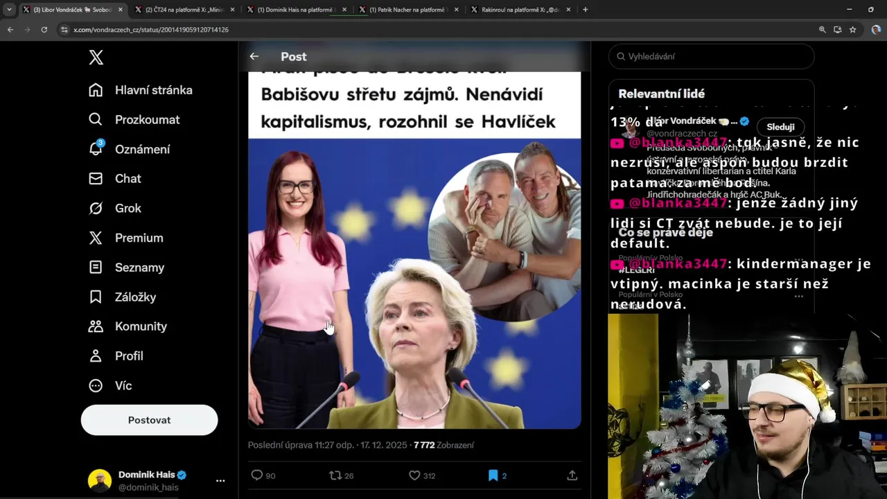Image resolution: width=887 pixels, height=499 pixels.
Task: Open the Komunity people icon
Action: [x=96, y=326]
